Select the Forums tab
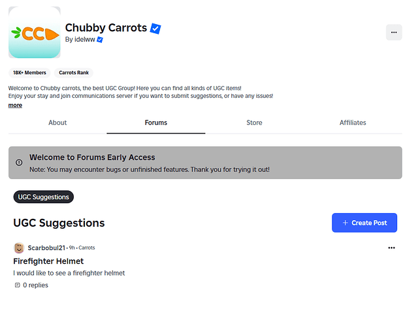This screenshot has width=405, height=325. (156, 122)
